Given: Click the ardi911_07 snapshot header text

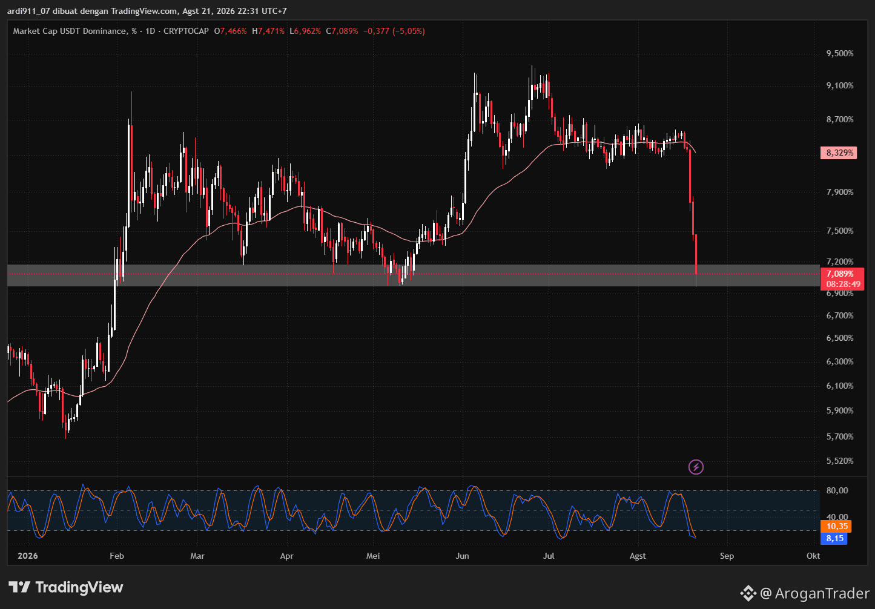Looking at the screenshot, I should click(147, 11).
